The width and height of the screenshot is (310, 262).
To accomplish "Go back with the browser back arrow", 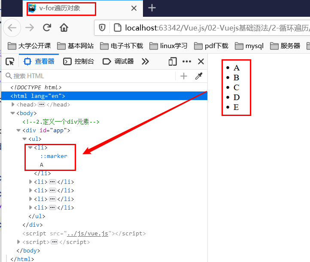I will click(12, 27).
